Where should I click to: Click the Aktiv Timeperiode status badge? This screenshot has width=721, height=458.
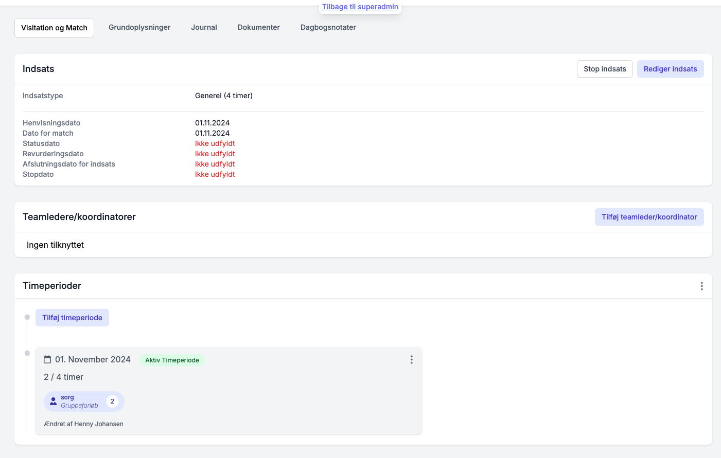point(172,360)
